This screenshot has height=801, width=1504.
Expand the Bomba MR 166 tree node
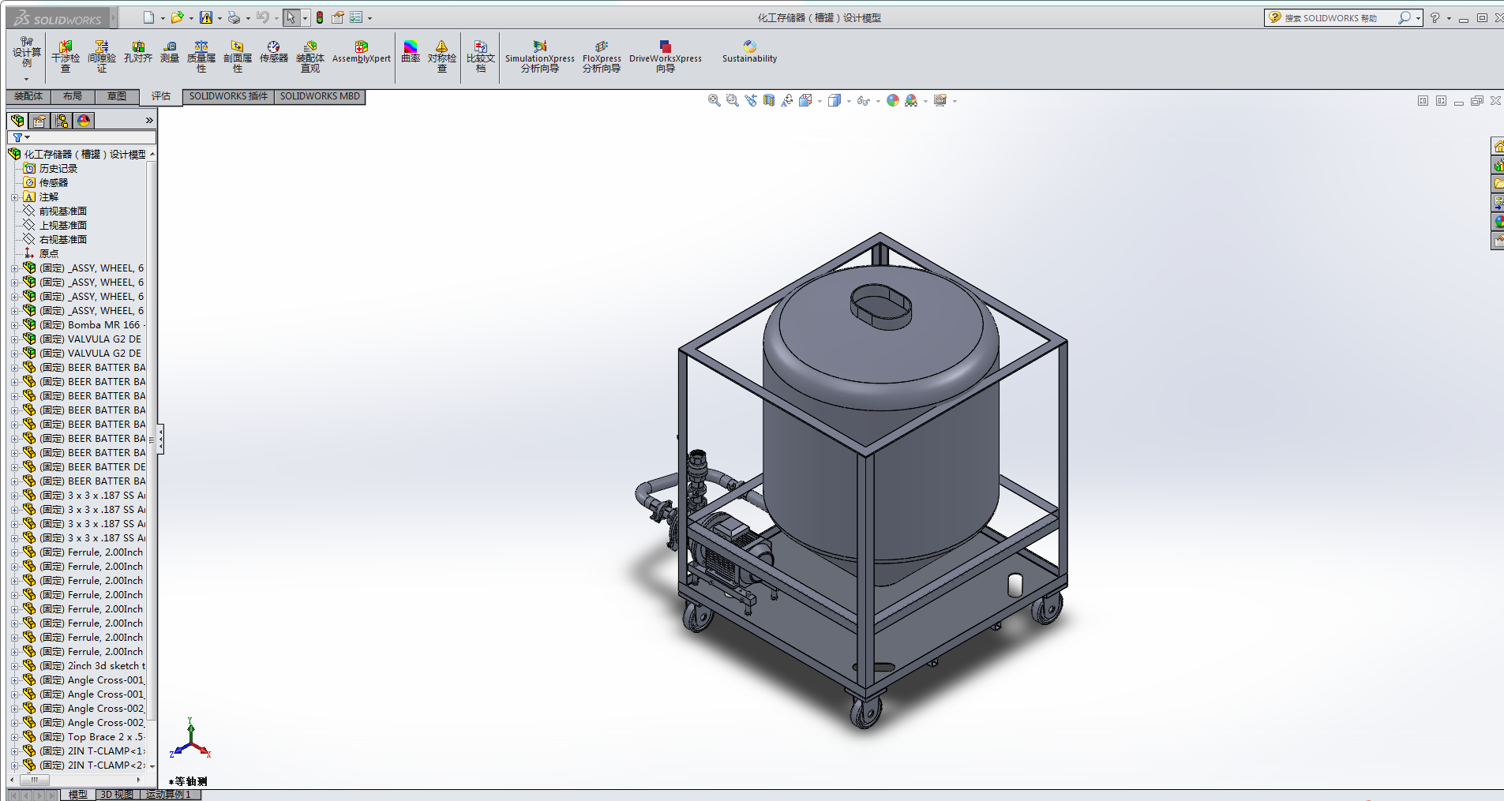tap(14, 325)
